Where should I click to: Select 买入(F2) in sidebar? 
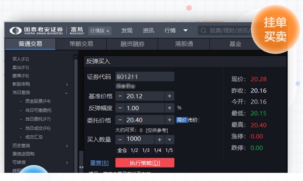click(x=21, y=59)
